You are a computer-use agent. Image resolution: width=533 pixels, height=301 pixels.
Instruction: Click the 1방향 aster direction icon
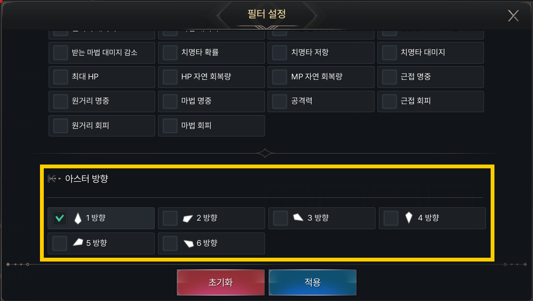click(x=78, y=218)
